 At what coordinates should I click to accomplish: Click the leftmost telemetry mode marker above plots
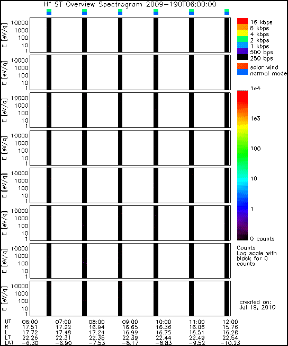tap(49, 12)
